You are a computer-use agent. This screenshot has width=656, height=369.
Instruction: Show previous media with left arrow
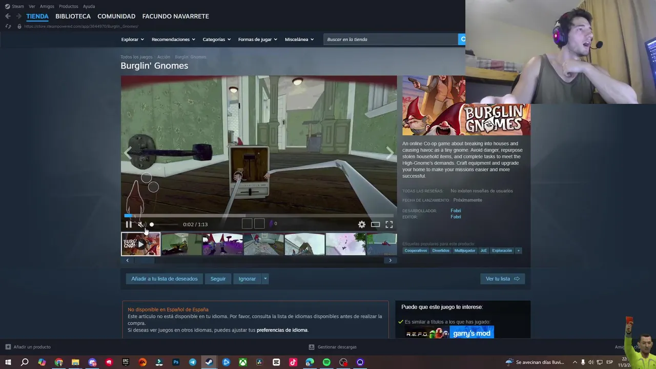[128, 152]
